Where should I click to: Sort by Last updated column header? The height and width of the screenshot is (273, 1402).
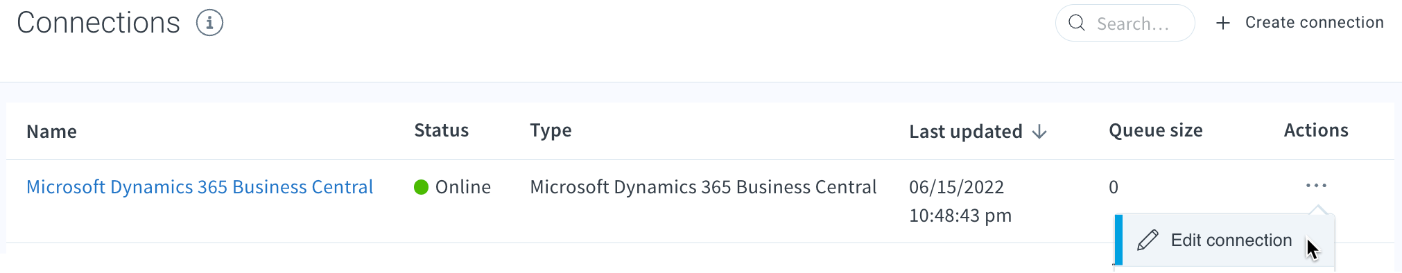[966, 132]
